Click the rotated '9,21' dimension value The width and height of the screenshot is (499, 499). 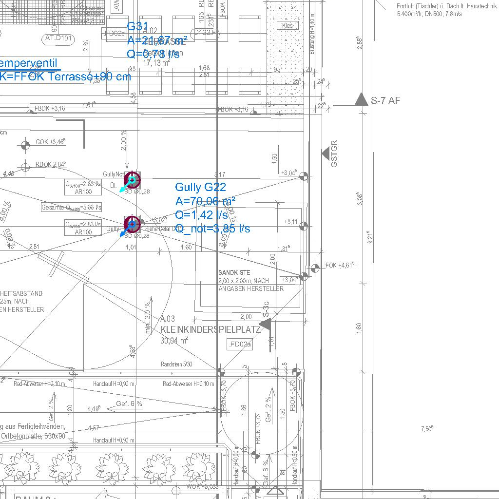(x=370, y=237)
